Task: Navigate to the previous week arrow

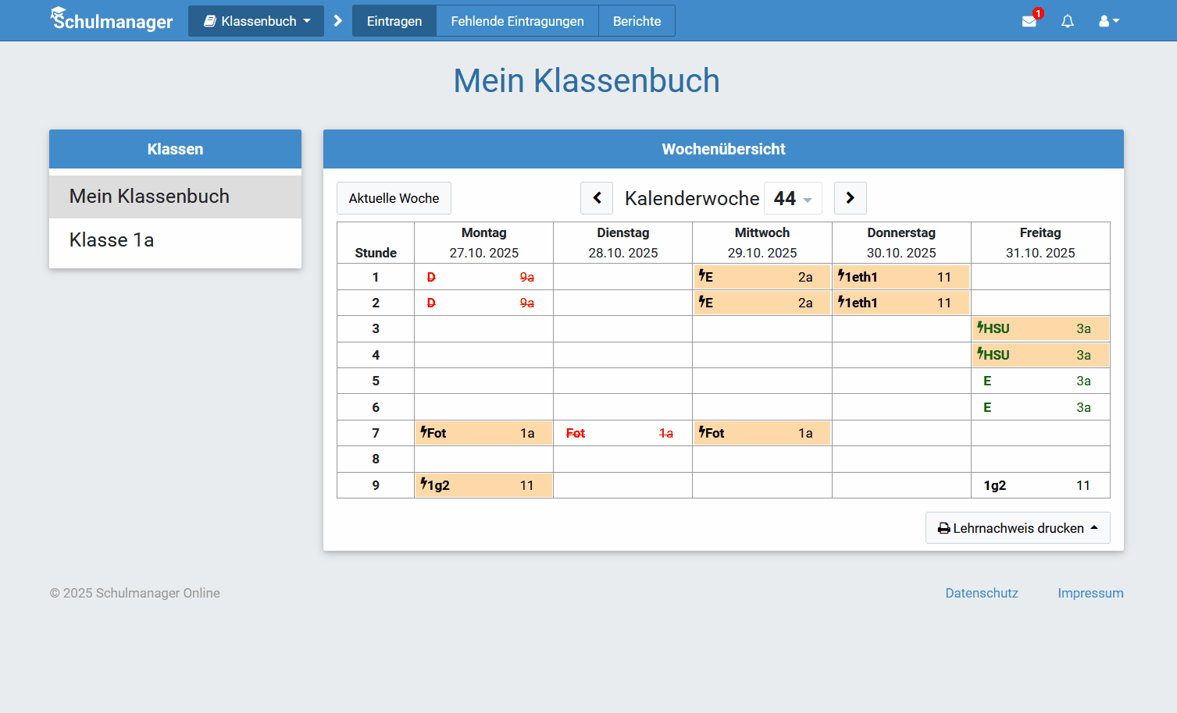Action: (596, 198)
